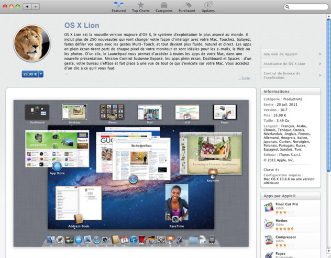
Task: Open Final Cut Pro app entry
Action: click(x=291, y=208)
